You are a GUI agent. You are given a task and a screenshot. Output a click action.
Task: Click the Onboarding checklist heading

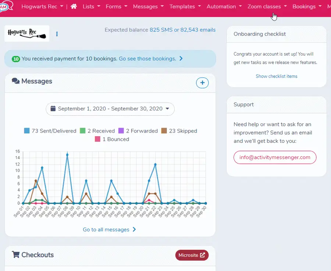click(260, 34)
